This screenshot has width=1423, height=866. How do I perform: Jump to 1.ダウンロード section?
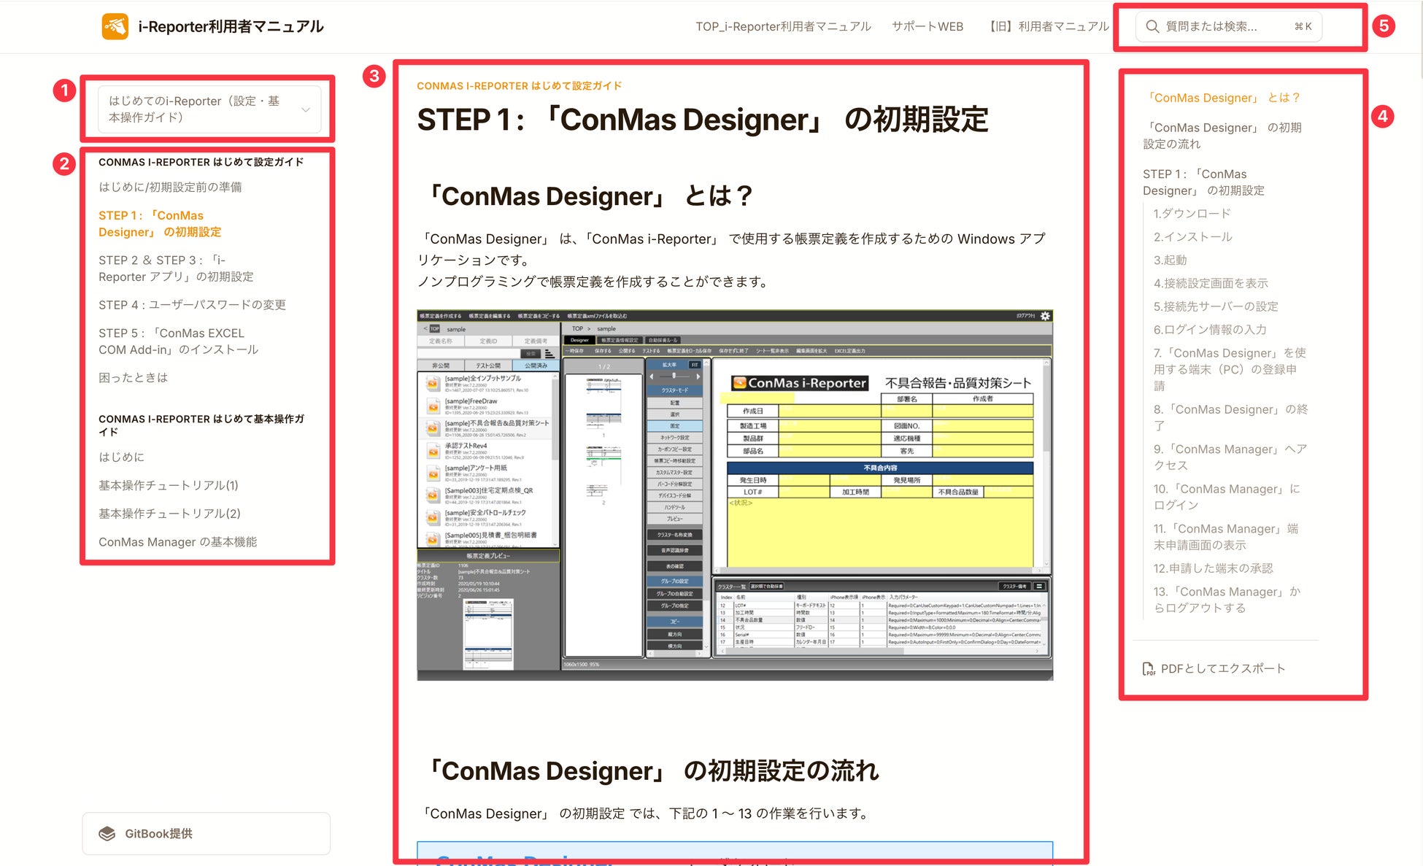(1192, 213)
